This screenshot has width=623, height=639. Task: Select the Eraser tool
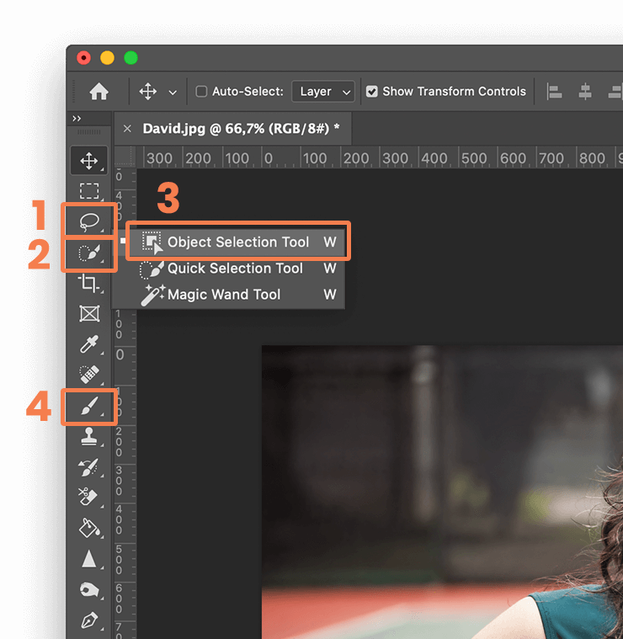tap(88, 497)
